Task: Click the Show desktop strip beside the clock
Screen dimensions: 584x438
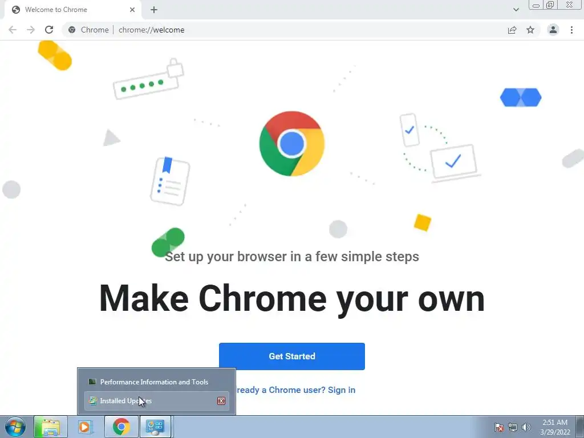Action: (x=580, y=427)
